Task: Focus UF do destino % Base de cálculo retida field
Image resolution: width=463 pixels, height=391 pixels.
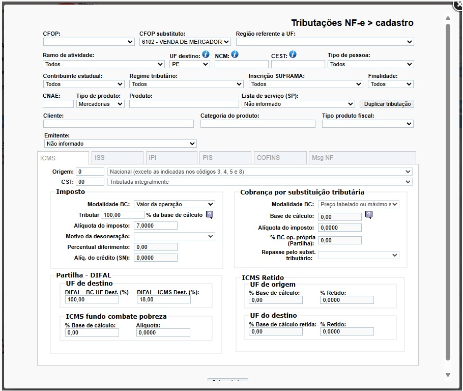Action: point(276,331)
